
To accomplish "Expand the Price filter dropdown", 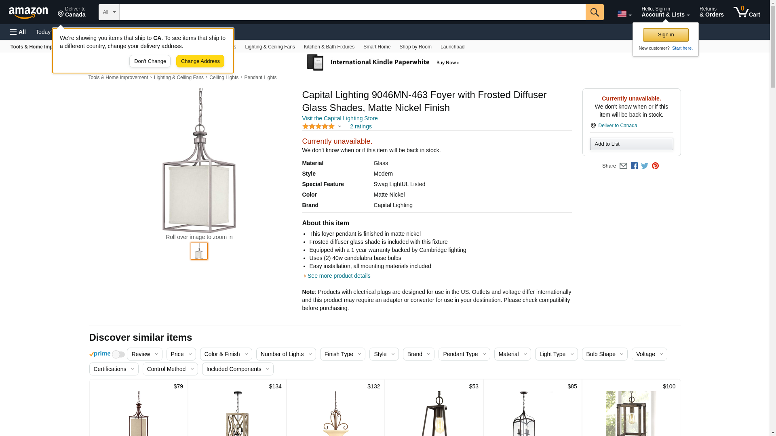I will (181, 354).
